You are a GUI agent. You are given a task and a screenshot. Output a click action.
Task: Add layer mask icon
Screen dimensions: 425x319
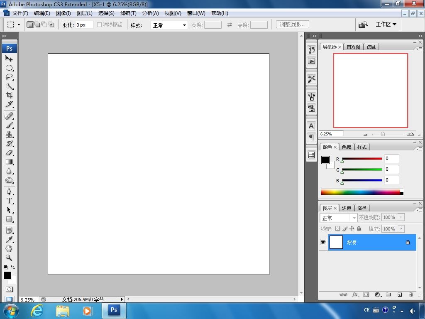[366, 294]
